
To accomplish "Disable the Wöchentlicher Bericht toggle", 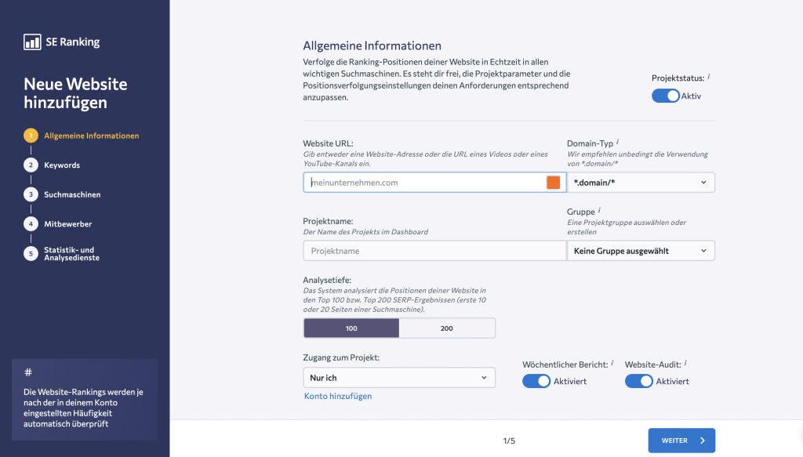I will 536,380.
